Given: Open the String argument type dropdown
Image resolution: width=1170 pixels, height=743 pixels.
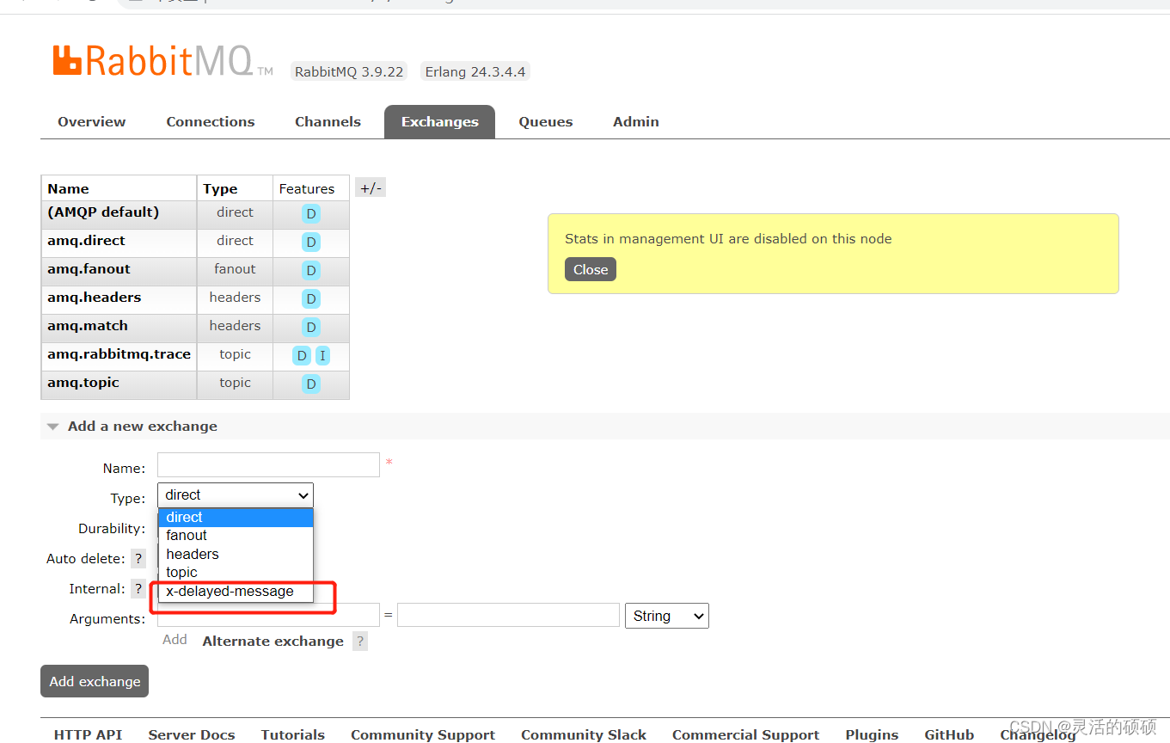Looking at the screenshot, I should tap(666, 616).
